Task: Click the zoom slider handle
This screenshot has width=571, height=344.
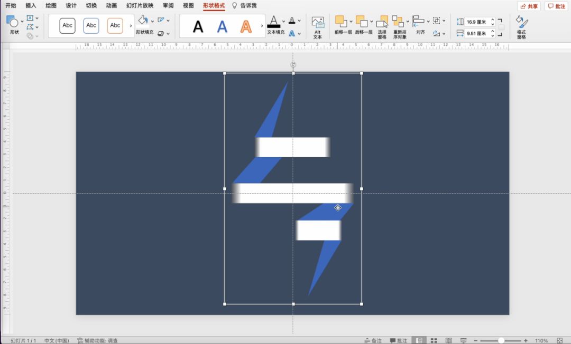Action: (x=501, y=340)
